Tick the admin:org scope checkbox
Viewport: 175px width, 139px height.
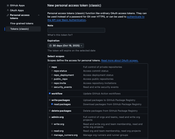(49, 117)
